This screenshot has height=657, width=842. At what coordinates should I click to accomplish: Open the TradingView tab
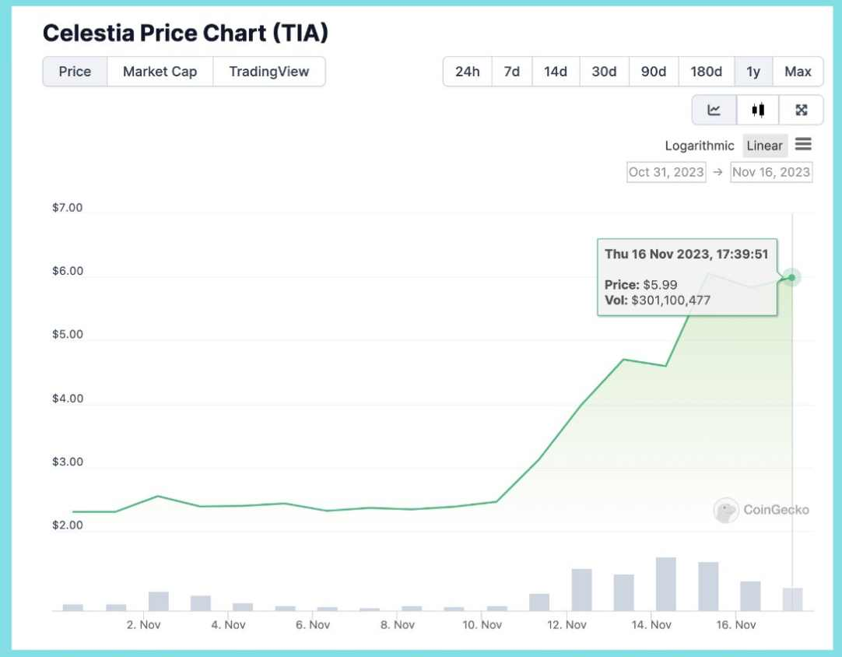[x=269, y=72]
